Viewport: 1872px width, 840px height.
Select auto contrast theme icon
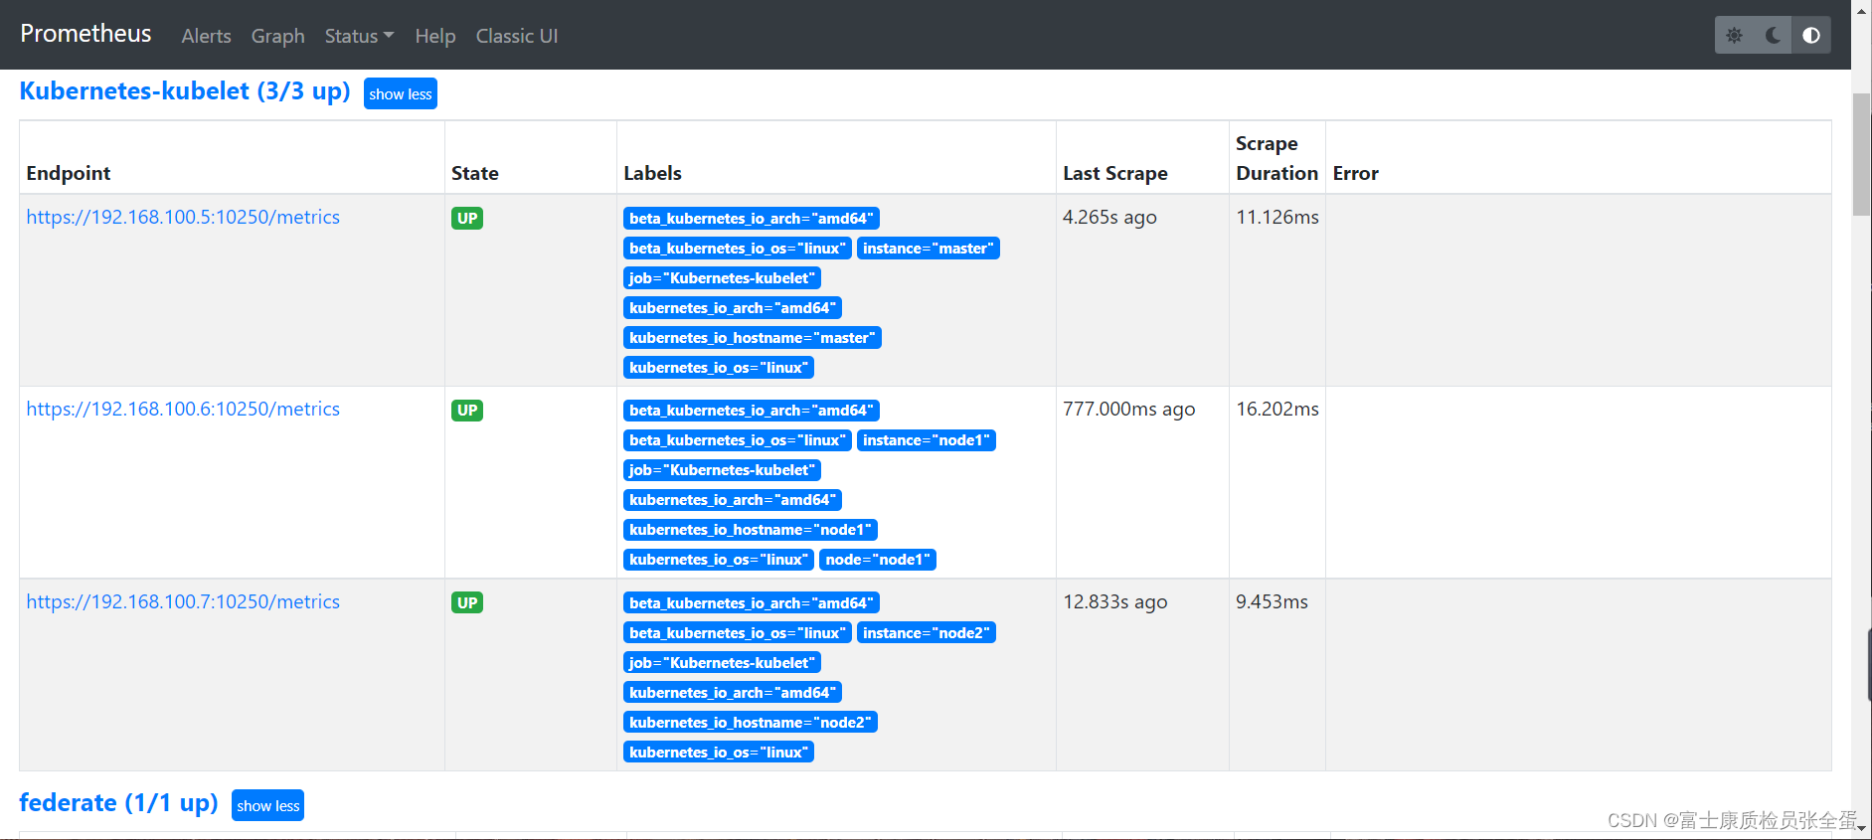pos(1811,36)
